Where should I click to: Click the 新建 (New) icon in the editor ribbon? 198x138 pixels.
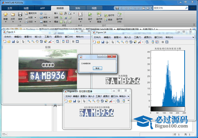click(x=6, y=14)
